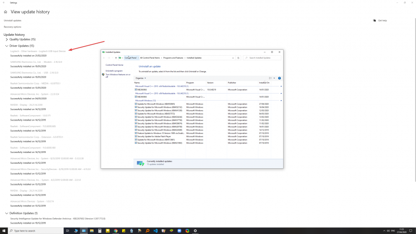Click Programs and Features breadcrumb

pos(173,58)
